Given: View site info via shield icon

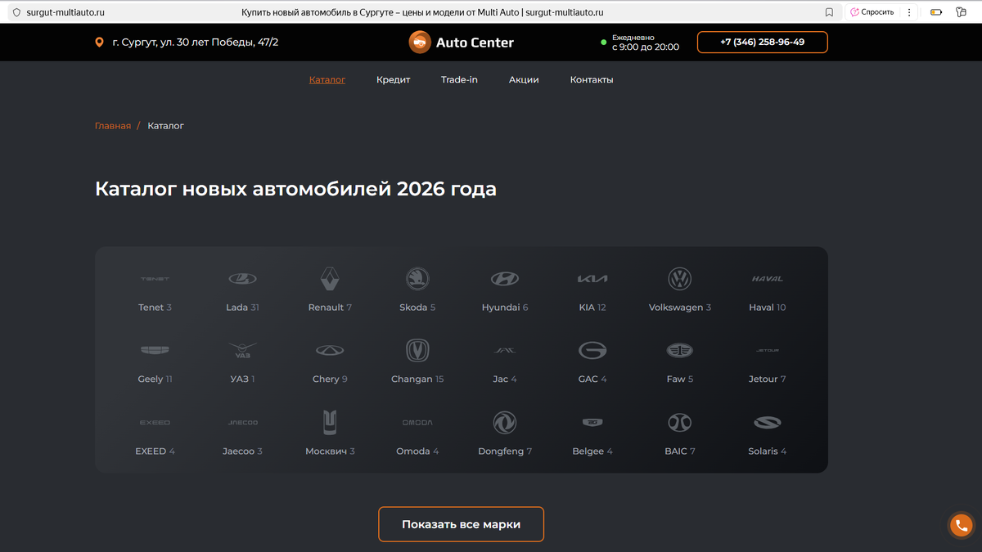Looking at the screenshot, I should point(16,12).
